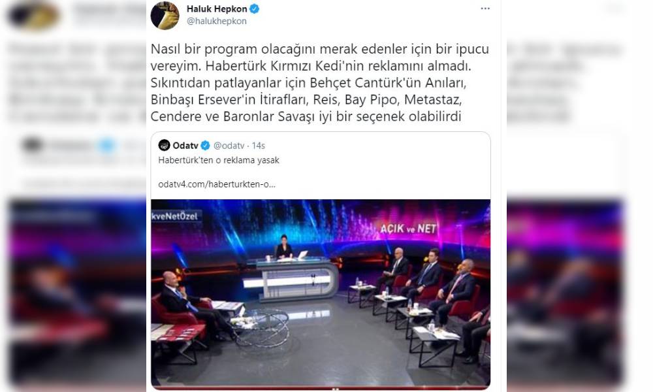Open the 14s tweet timestamp
653x392 pixels.
pos(259,146)
